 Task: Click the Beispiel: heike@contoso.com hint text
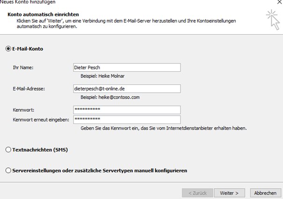(x=110, y=97)
